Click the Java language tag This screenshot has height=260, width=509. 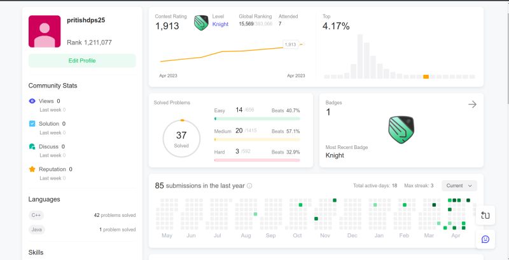coord(37,230)
